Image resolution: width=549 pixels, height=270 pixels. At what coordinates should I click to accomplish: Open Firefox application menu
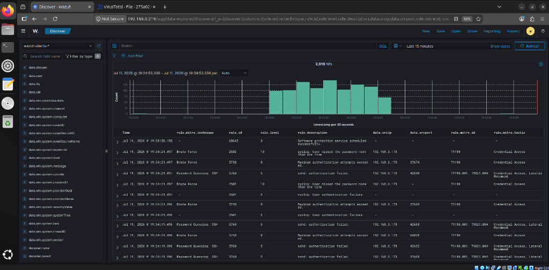(x=543, y=19)
